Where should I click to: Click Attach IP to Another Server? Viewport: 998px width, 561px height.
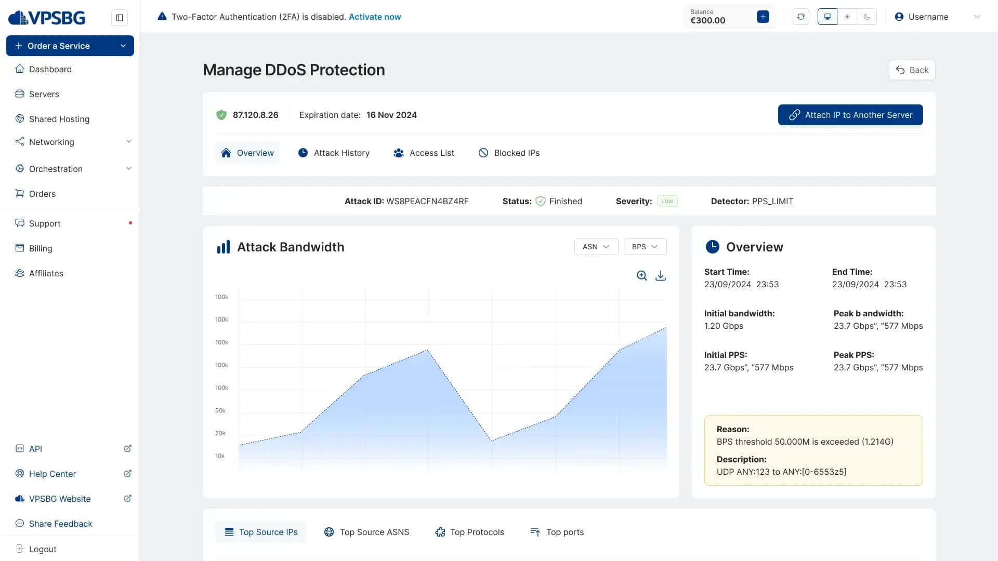850,115
